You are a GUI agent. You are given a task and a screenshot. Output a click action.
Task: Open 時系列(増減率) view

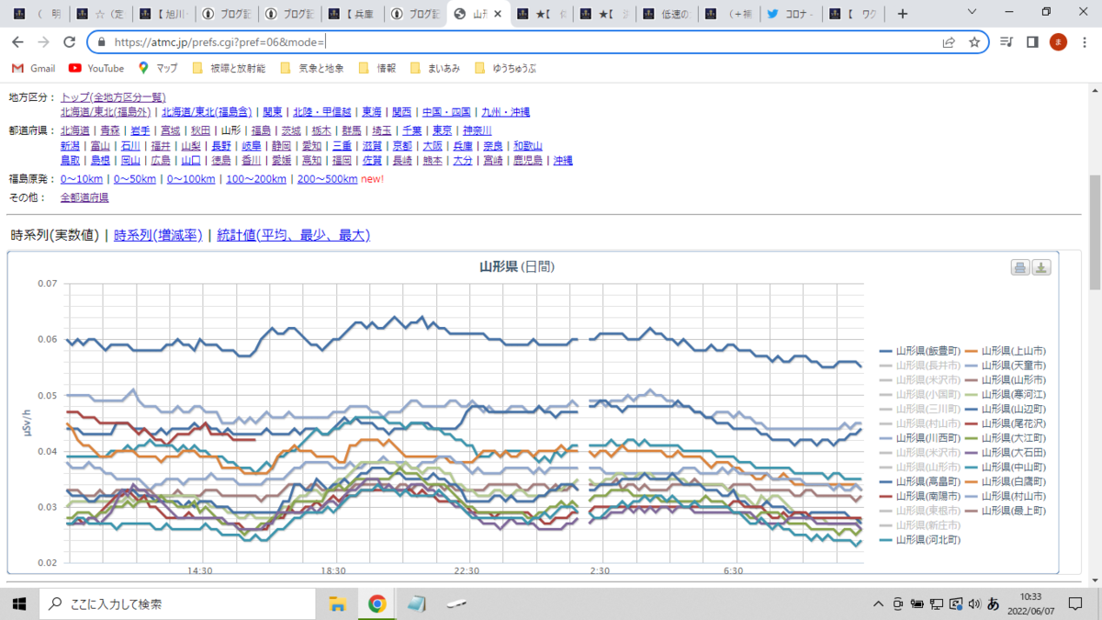(x=157, y=235)
